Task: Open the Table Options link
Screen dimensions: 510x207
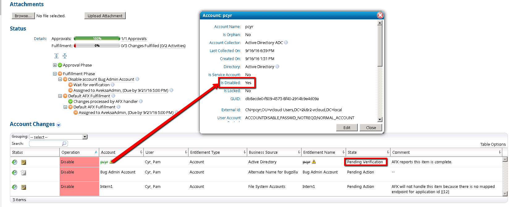Action: (493, 144)
